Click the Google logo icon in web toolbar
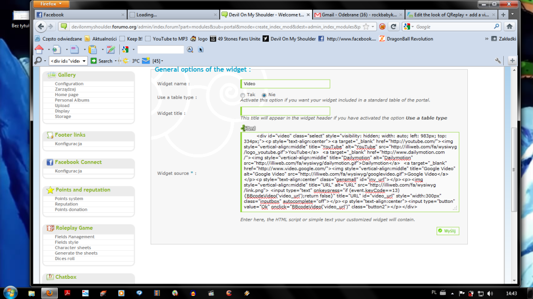The image size is (533, 299). click(x=126, y=49)
